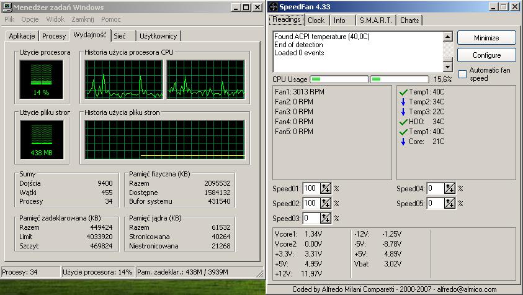
Task: Open the Użytkownicy tab
Action: coord(158,36)
